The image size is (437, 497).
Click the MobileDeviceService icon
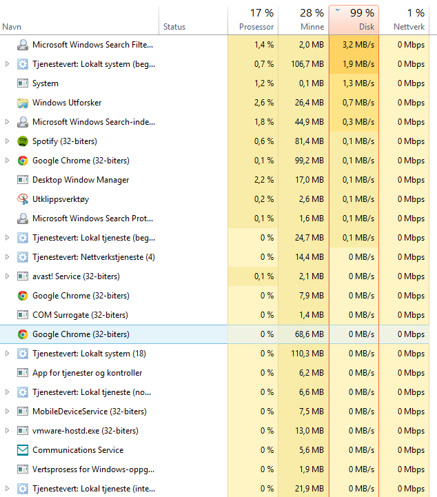(23, 412)
